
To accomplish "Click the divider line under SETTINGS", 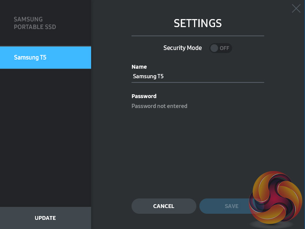I will [x=197, y=36].
